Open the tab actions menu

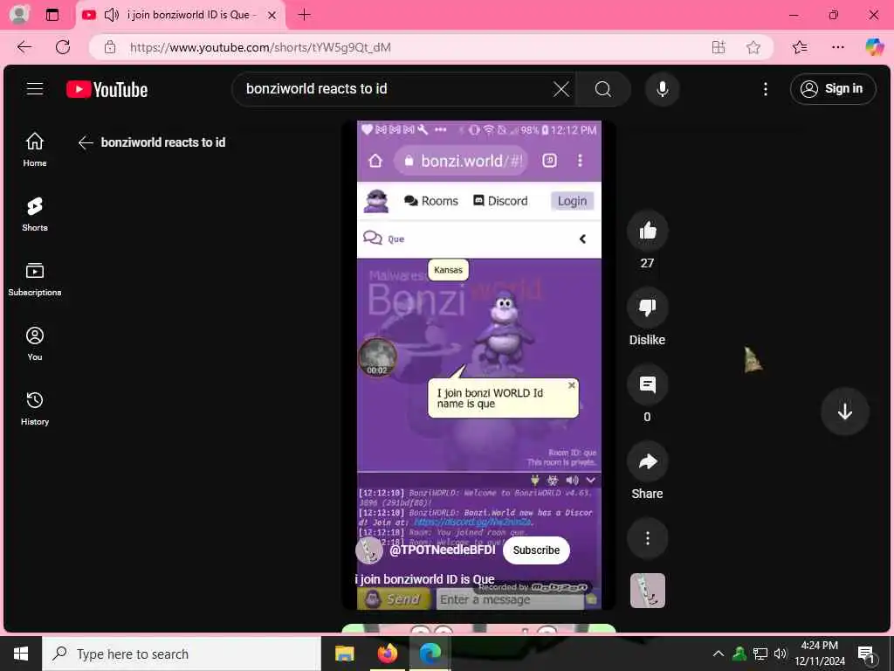point(52,15)
